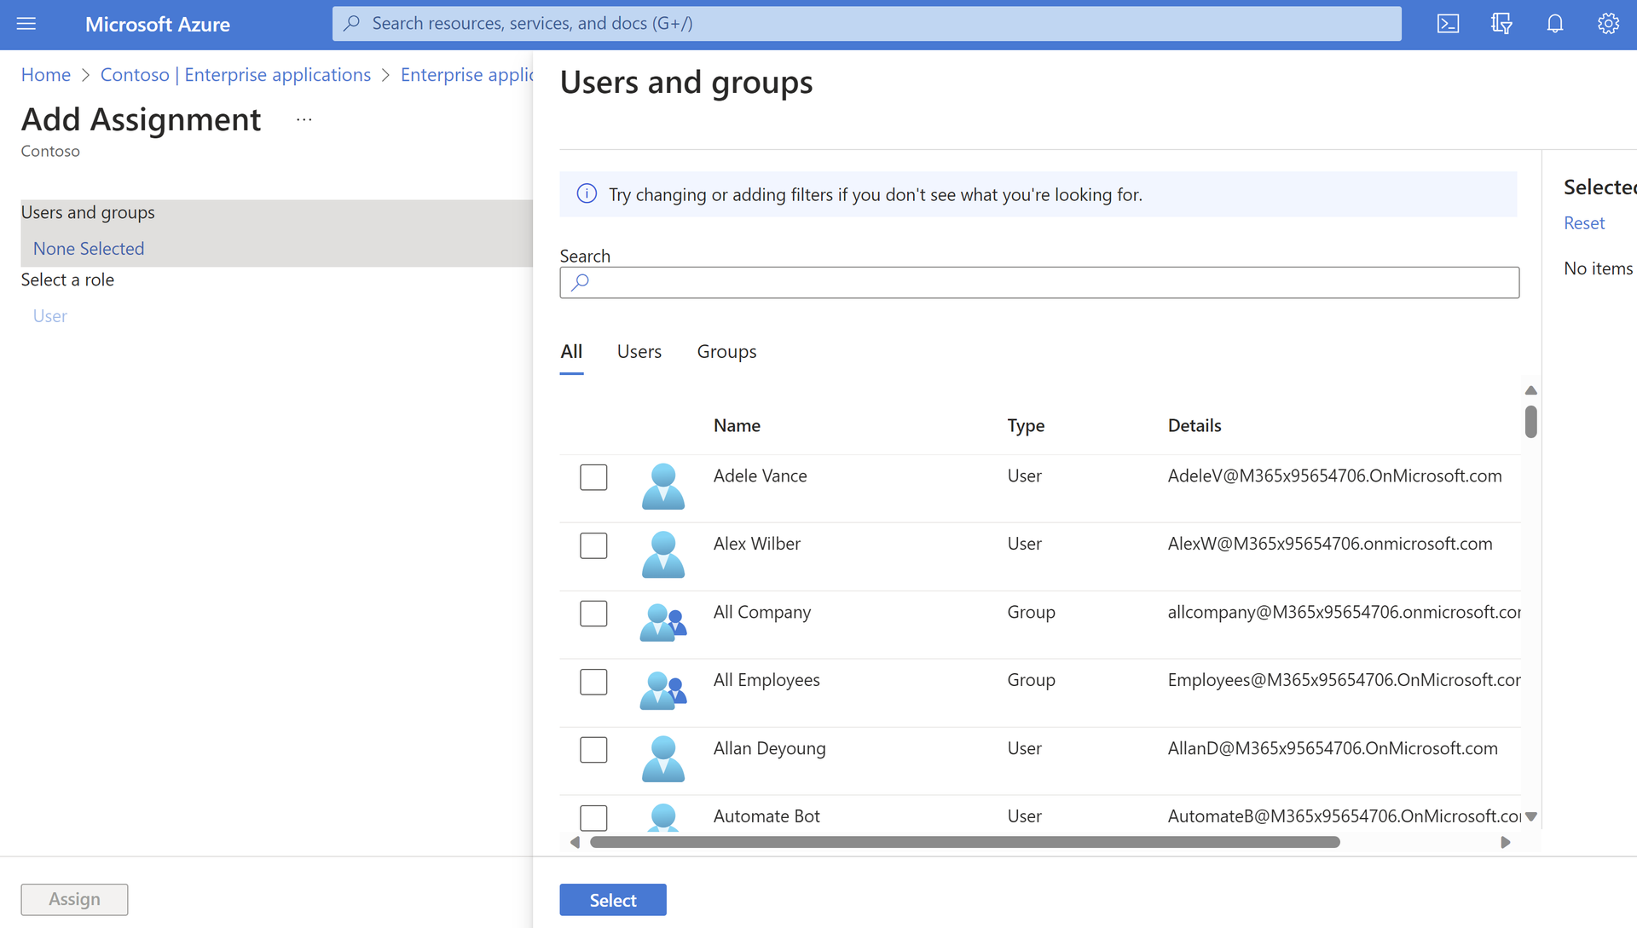Click None Selected under Users and groups
This screenshot has height=928, width=1637.
point(89,249)
